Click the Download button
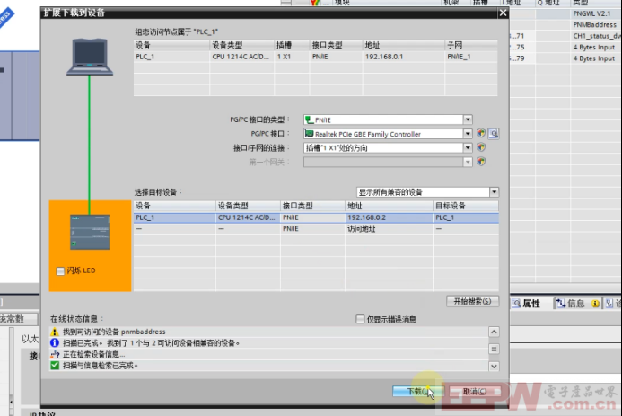This screenshot has width=622, height=416. click(416, 392)
